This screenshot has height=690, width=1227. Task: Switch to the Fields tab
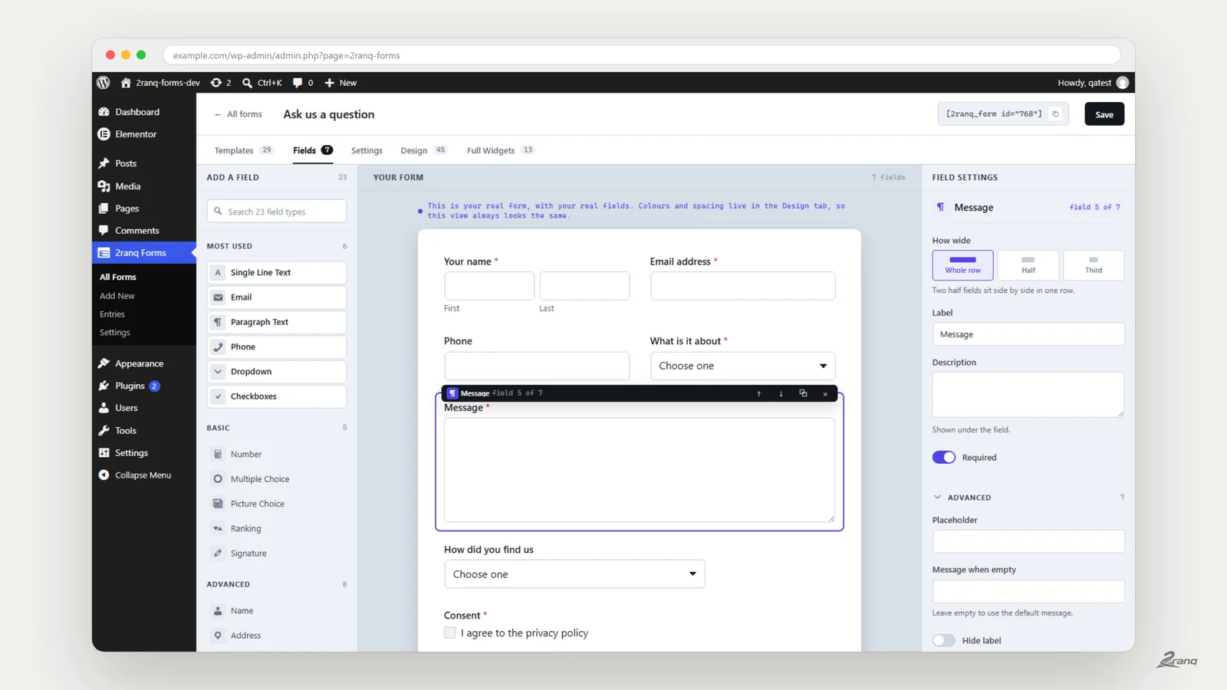pyautogui.click(x=313, y=150)
